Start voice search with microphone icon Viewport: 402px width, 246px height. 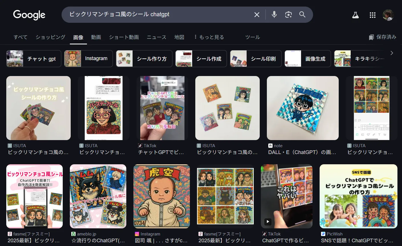(274, 15)
